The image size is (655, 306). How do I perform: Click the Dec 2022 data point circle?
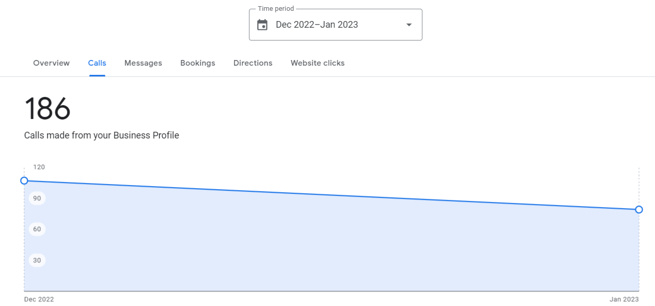tap(24, 180)
